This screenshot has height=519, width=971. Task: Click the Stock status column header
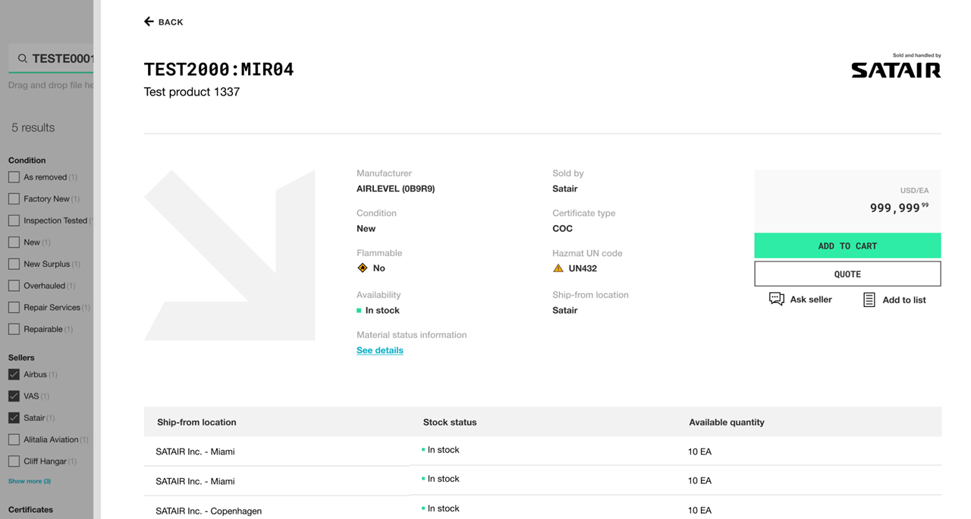point(450,422)
